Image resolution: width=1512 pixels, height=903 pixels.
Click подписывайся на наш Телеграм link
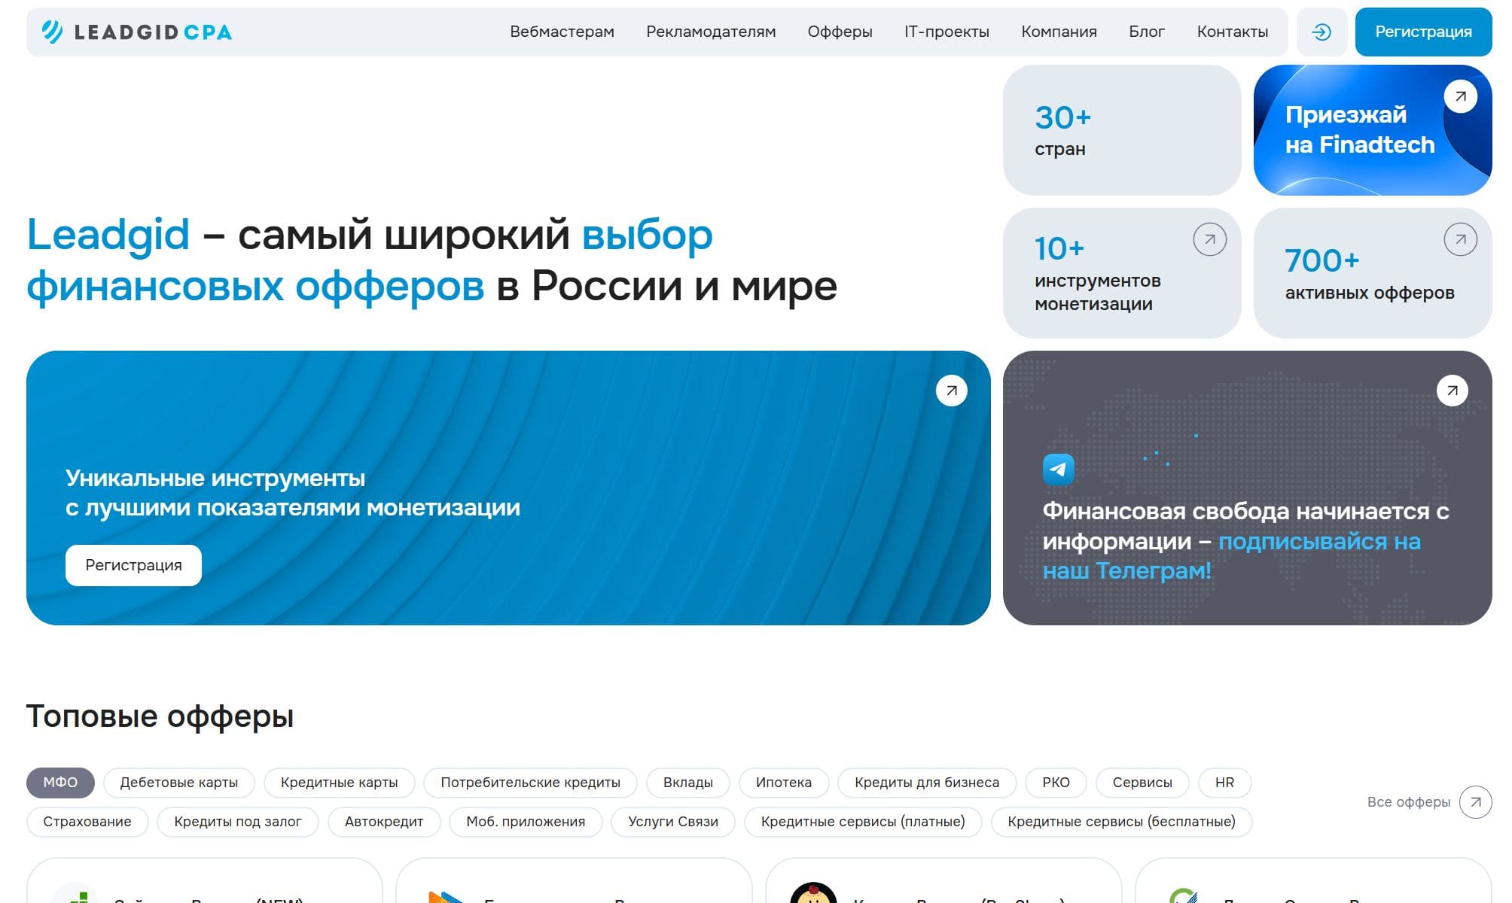pos(1231,556)
